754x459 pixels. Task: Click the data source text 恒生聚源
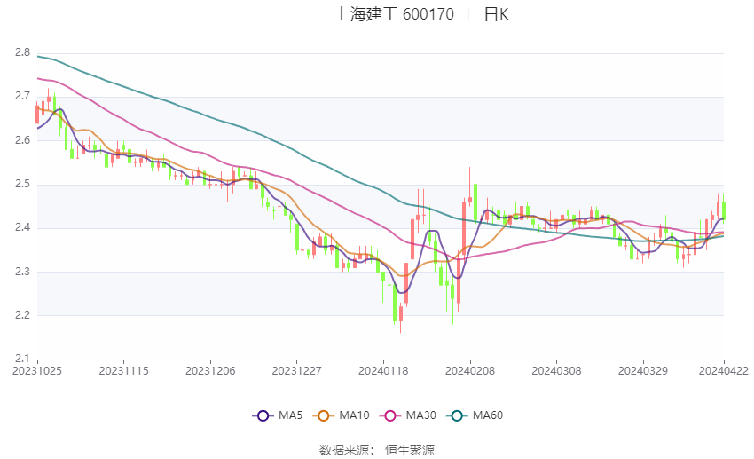point(410,450)
